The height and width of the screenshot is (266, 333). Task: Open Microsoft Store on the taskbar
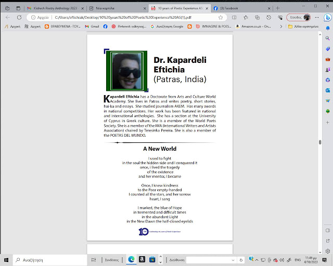tap(152, 259)
